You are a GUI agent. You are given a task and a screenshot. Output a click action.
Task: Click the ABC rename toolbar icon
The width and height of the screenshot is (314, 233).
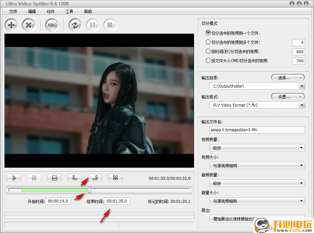[52, 25]
